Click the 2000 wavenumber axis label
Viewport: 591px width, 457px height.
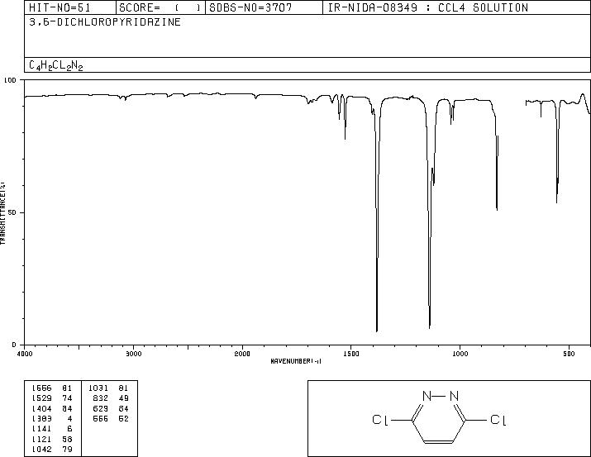[x=242, y=354]
